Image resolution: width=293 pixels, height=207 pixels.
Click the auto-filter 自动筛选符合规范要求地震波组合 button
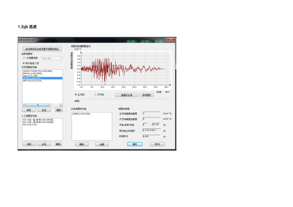tap(43, 49)
